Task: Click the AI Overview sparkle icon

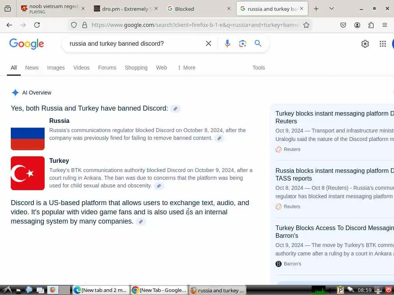Action: pos(15,93)
